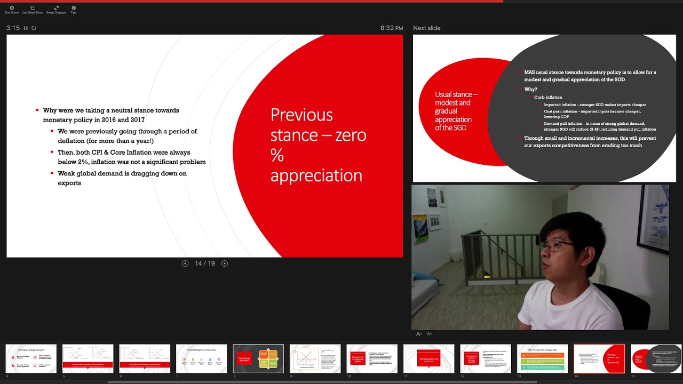Go to the previous slide arrow
This screenshot has height=384, width=683.
tap(185, 263)
